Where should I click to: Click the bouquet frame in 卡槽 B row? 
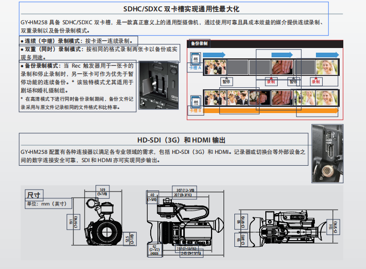(x=260, y=98)
